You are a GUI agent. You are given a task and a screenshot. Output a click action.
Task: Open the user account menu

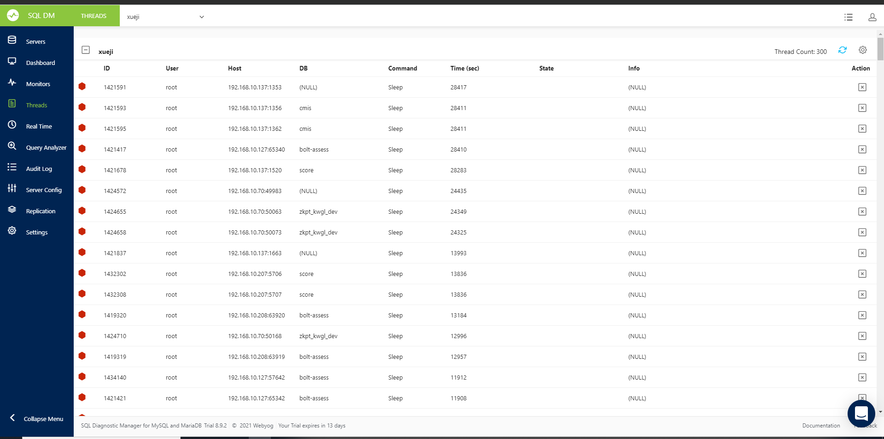(x=872, y=17)
